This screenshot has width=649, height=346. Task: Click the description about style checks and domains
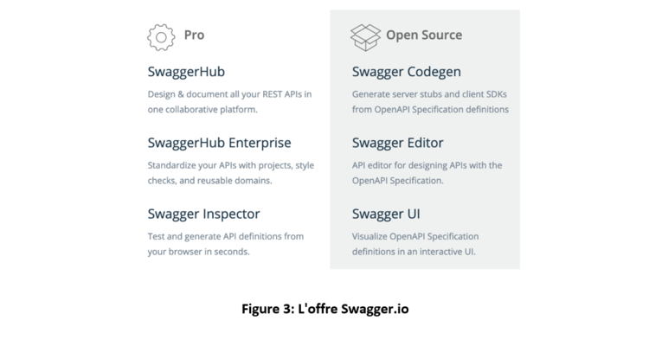231,173
